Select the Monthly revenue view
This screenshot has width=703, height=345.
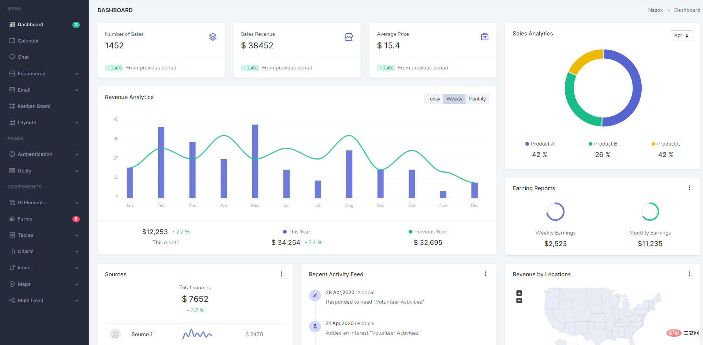tap(477, 99)
